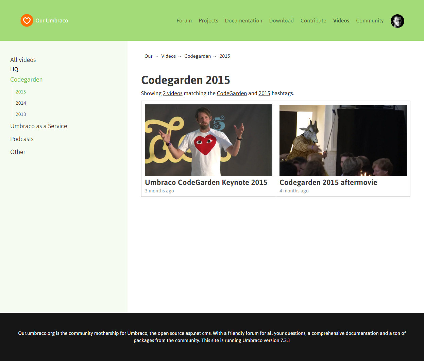The height and width of the screenshot is (361, 424).
Task: Open the Contribute page
Action: [313, 21]
